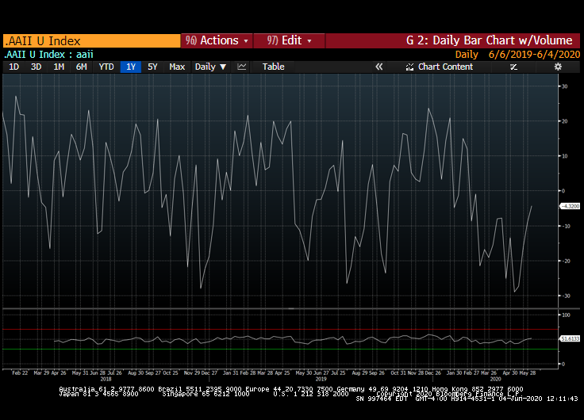The width and height of the screenshot is (584, 420).
Task: Open the Actions menu dropdown
Action: point(217,40)
